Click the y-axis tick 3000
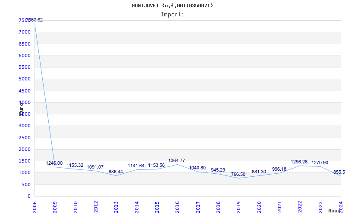The width and height of the screenshot is (345, 215). coord(25,126)
